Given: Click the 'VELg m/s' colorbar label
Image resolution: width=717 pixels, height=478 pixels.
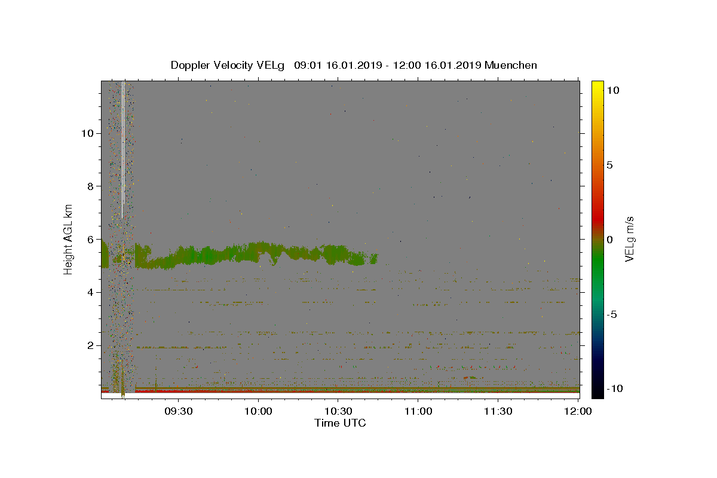Looking at the screenshot, I should [x=629, y=239].
